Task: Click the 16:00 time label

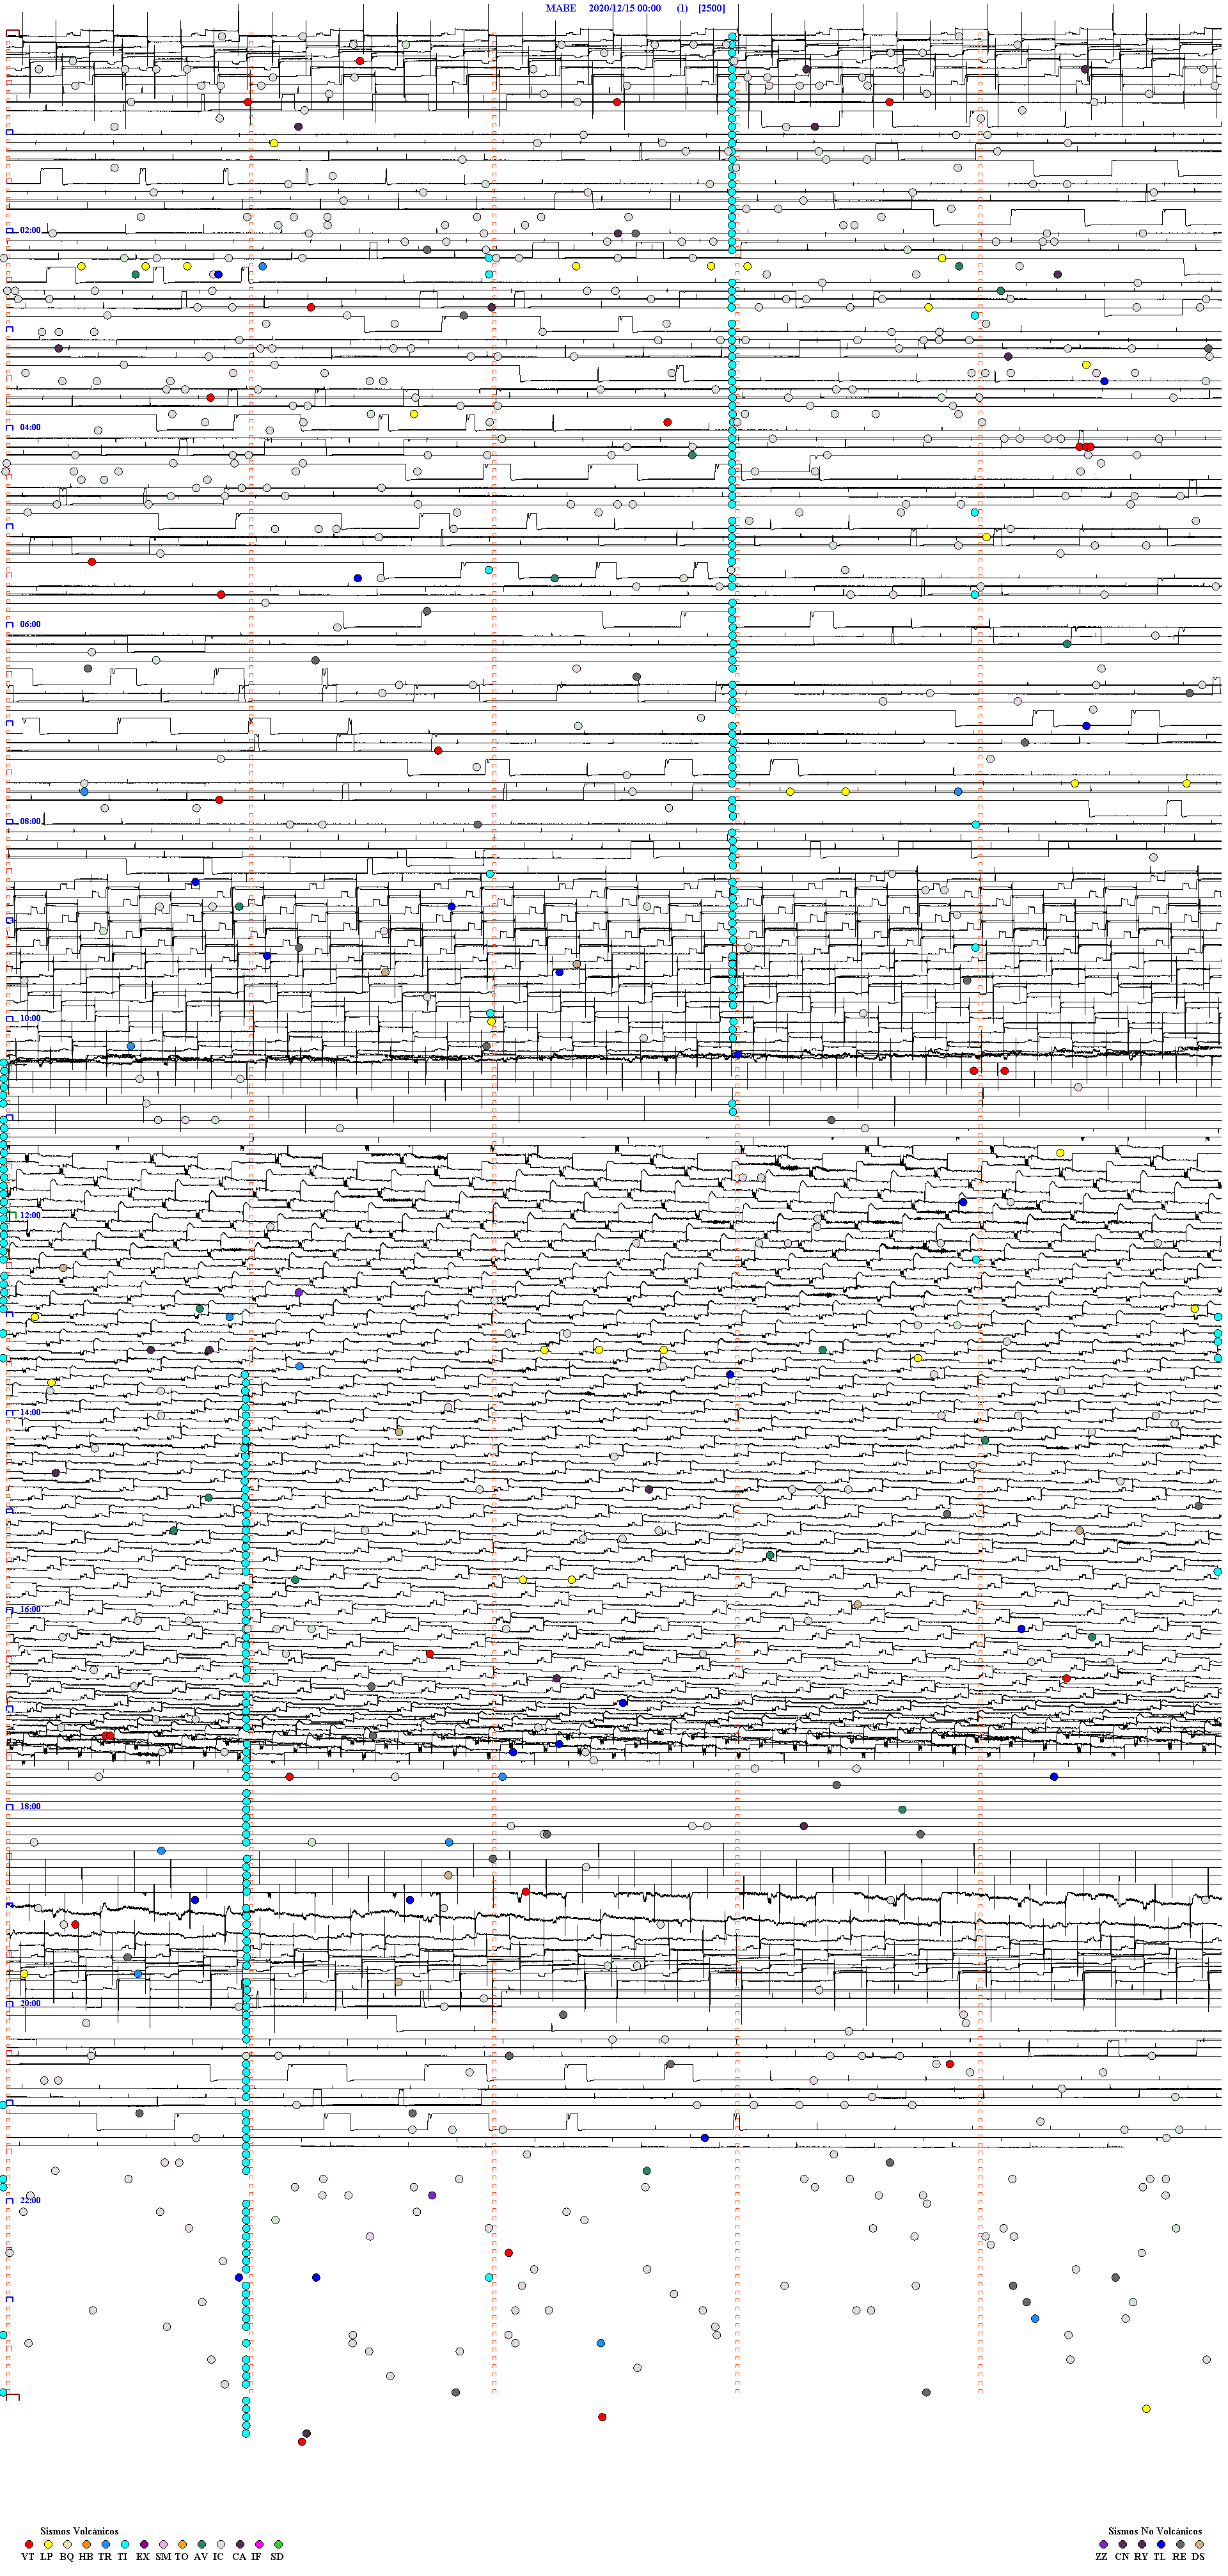Action: (x=30, y=1609)
